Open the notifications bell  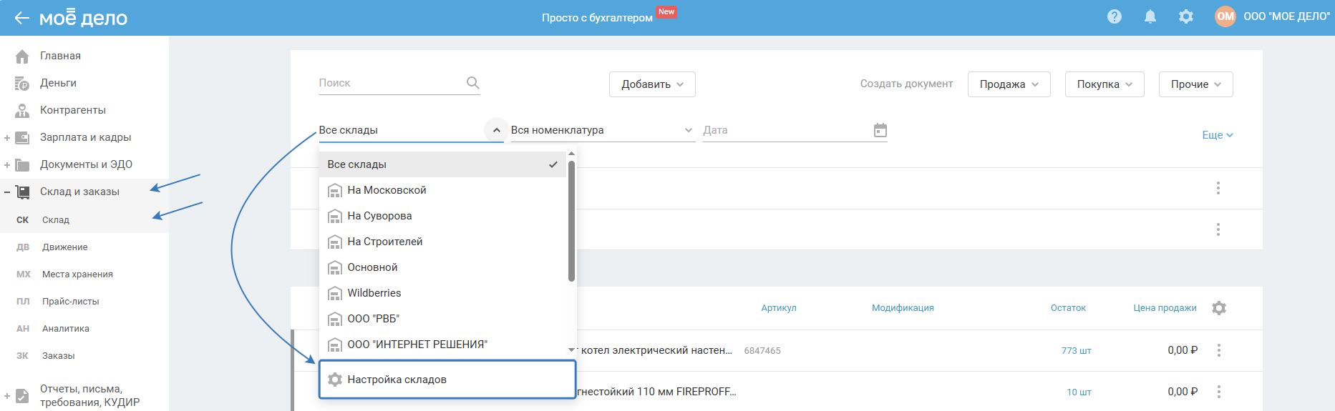click(x=1150, y=16)
